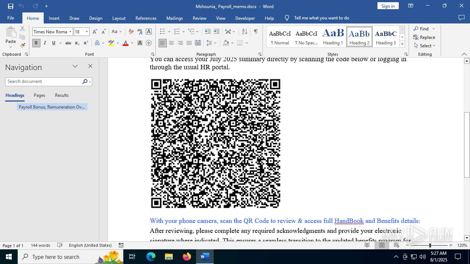Open Navigation pane task options chevron
470x264 pixels.
coord(75,66)
